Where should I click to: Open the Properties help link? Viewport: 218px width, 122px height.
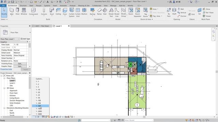click(6, 69)
